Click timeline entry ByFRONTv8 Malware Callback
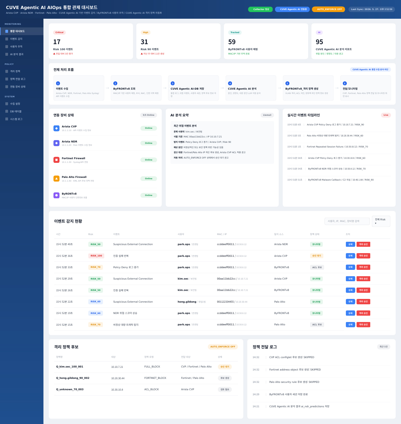 (339, 180)
